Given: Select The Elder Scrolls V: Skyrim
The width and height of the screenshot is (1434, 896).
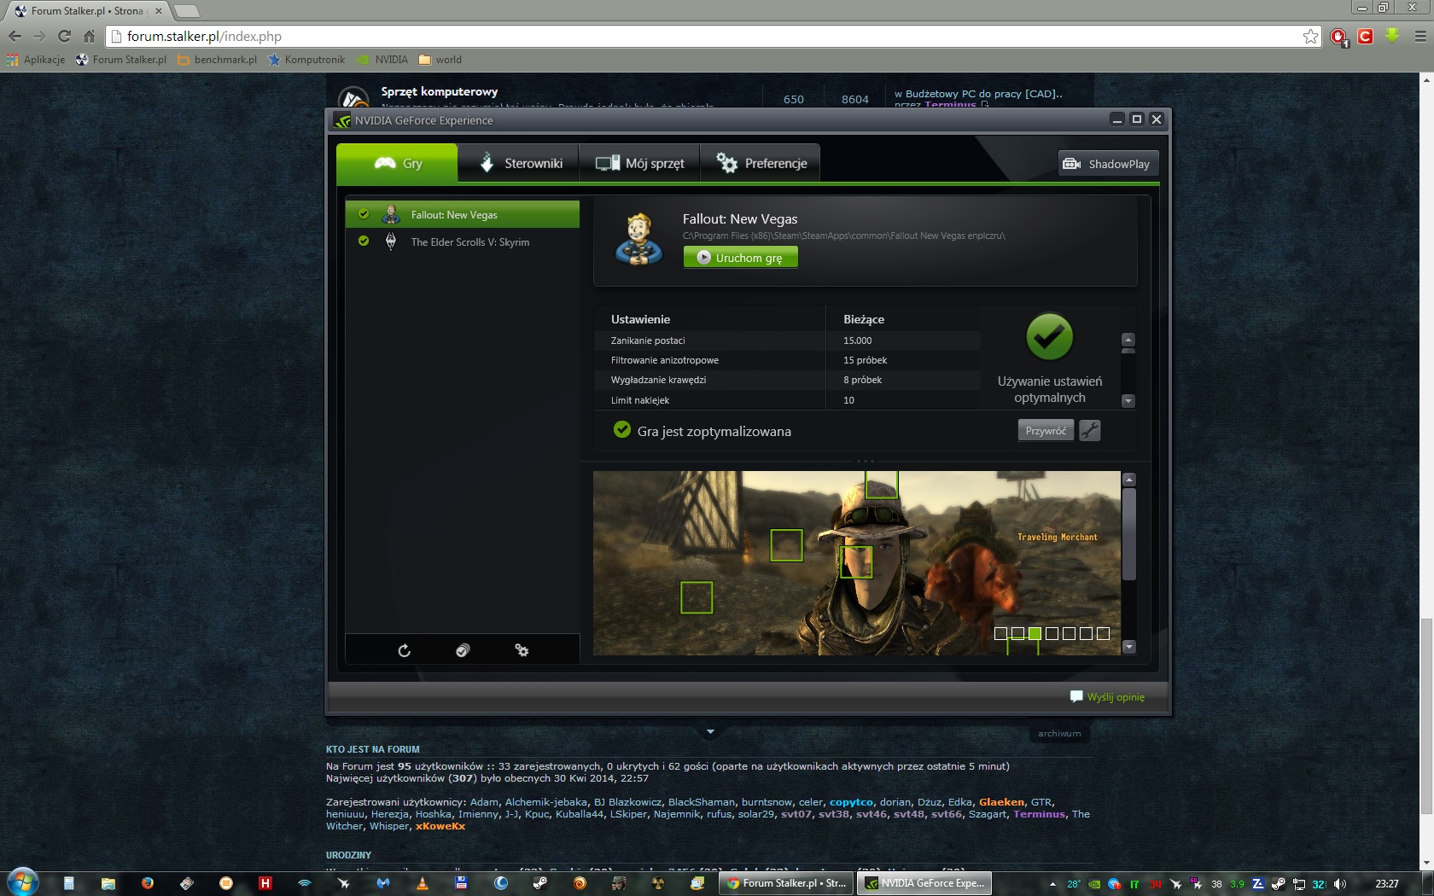Looking at the screenshot, I should (x=462, y=241).
